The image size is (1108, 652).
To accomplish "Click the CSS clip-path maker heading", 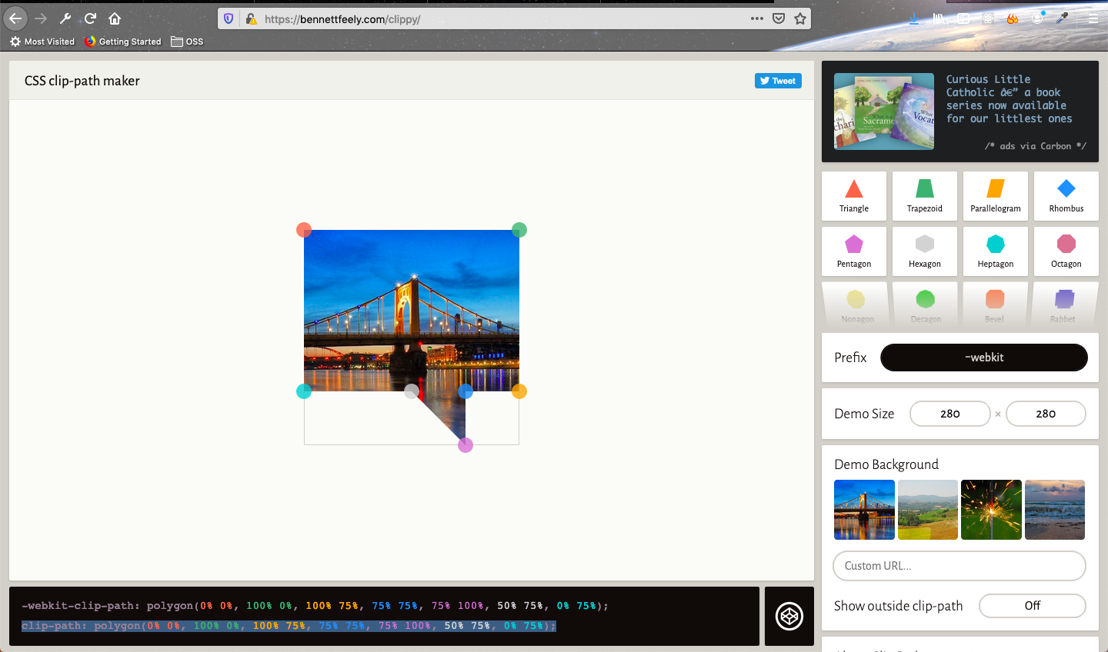I will (x=82, y=81).
